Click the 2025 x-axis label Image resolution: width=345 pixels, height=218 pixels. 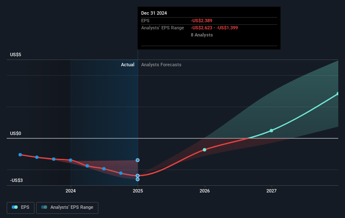(x=138, y=191)
